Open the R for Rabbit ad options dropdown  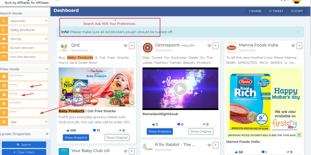pyautogui.click(x=216, y=145)
